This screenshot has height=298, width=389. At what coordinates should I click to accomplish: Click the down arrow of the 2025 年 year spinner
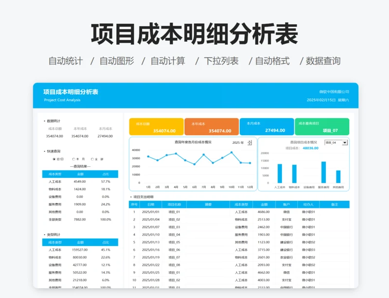(250, 144)
